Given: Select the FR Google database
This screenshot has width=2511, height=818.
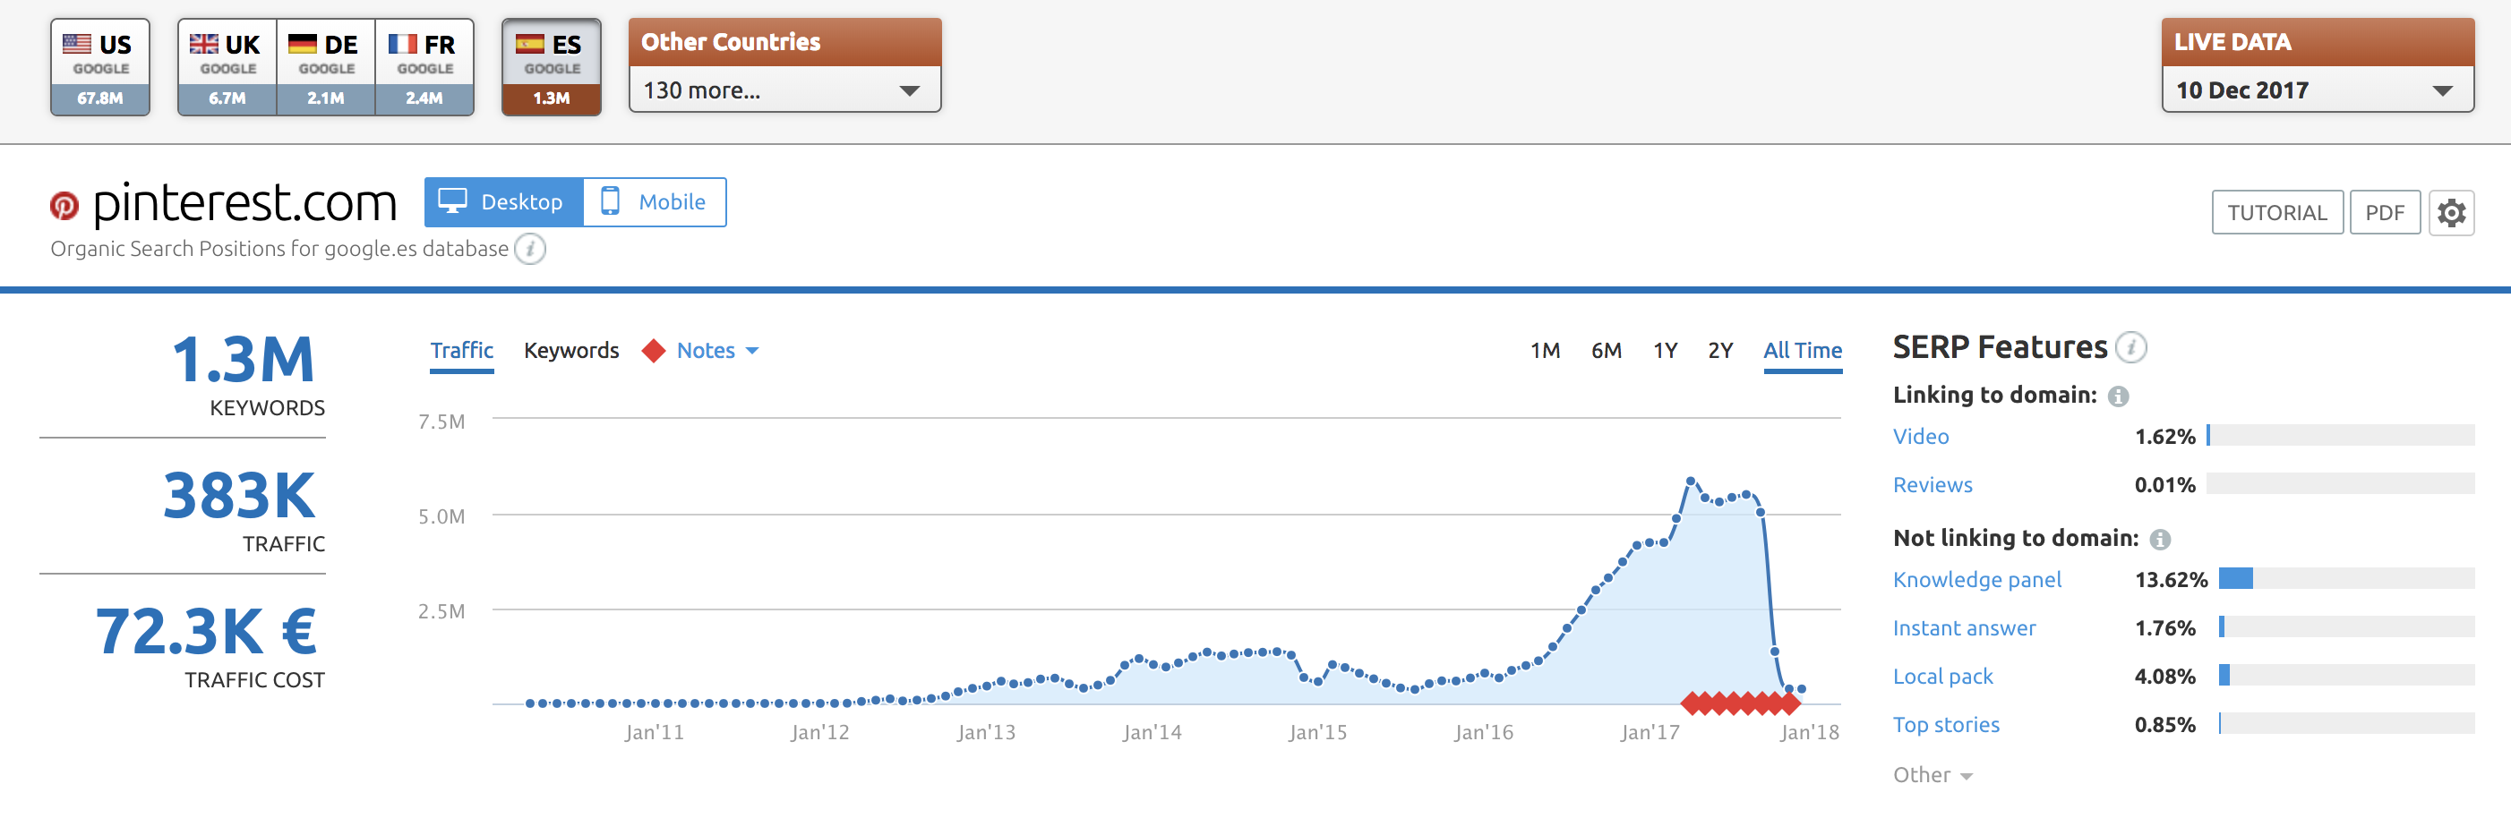Looking at the screenshot, I should 424,66.
